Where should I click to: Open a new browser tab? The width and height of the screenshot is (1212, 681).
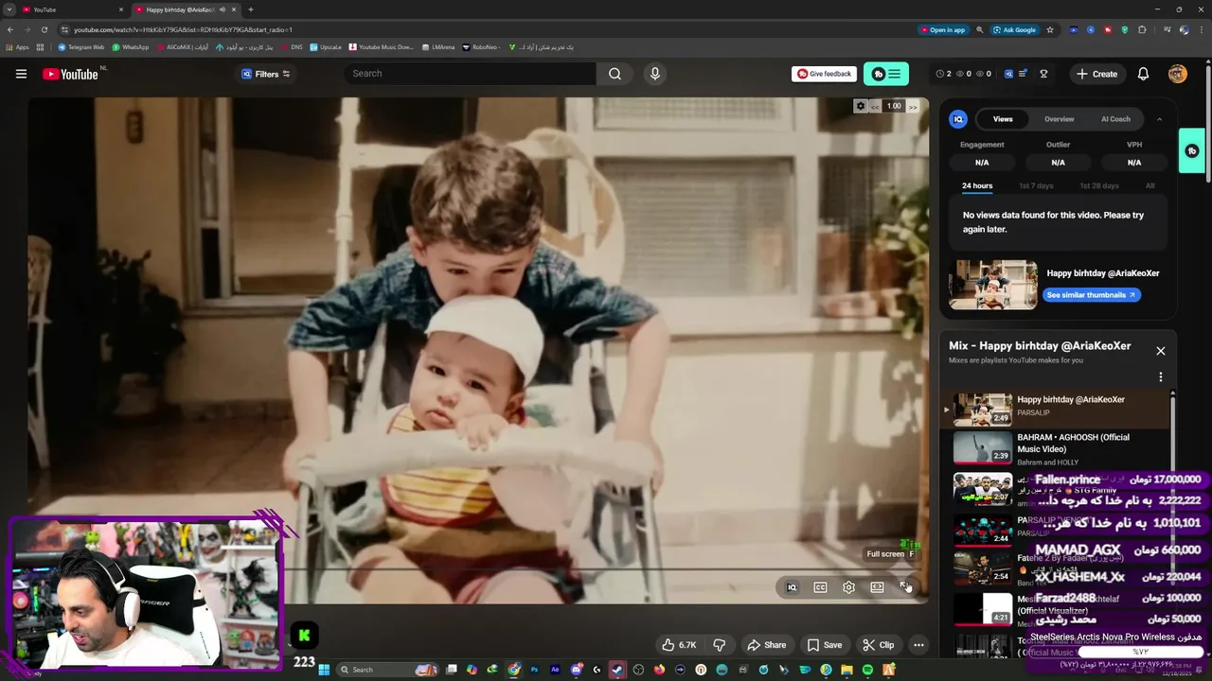251,9
